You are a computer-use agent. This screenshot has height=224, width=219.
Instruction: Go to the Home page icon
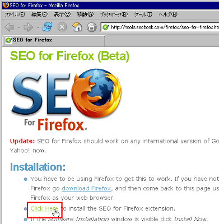coord(77,27)
